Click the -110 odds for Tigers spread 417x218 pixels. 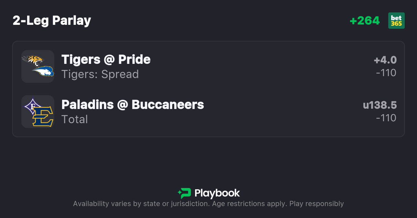point(386,73)
